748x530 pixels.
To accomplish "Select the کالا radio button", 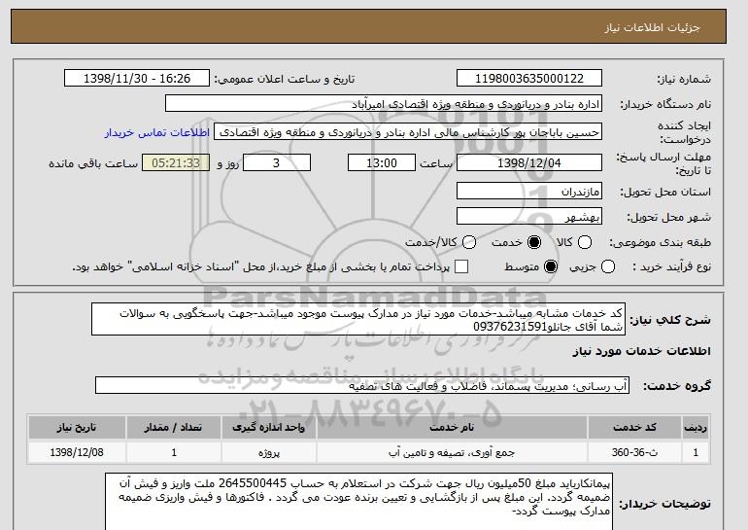I will (585, 242).
